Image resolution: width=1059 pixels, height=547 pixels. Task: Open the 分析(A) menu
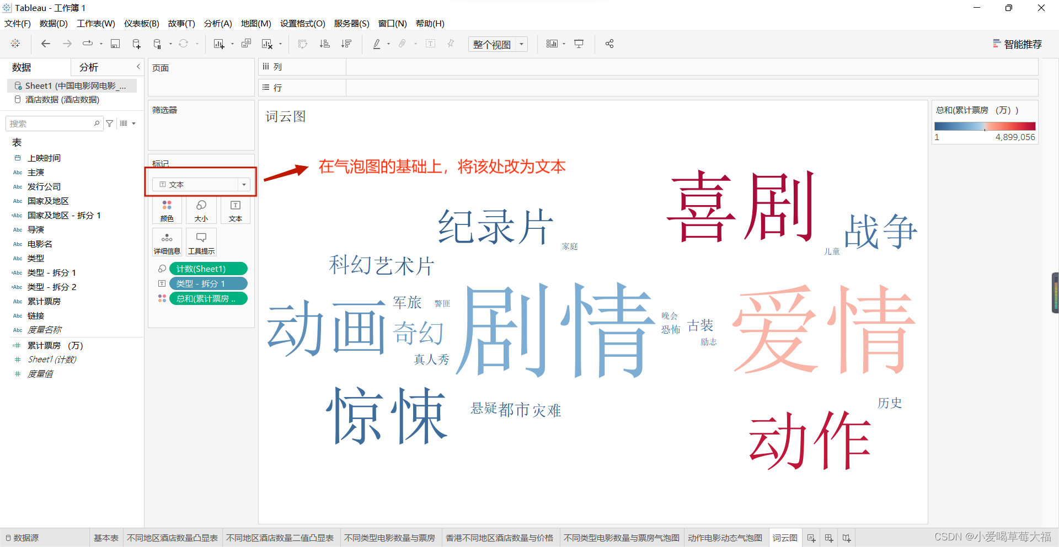[x=218, y=23]
